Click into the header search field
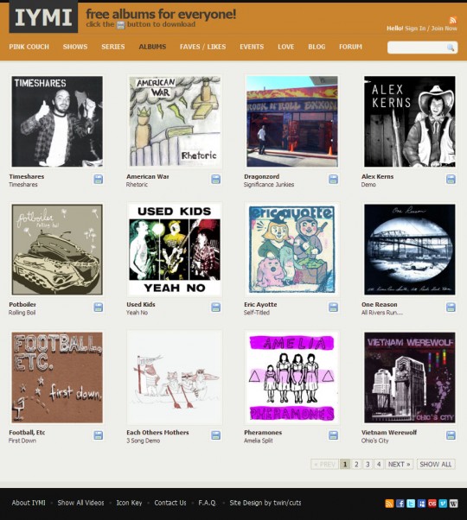467x520 pixels. point(417,48)
